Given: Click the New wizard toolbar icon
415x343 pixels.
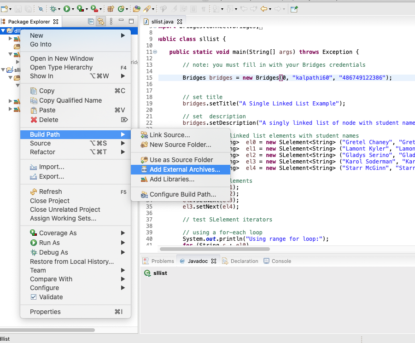Looking at the screenshot, I should 4,9.
